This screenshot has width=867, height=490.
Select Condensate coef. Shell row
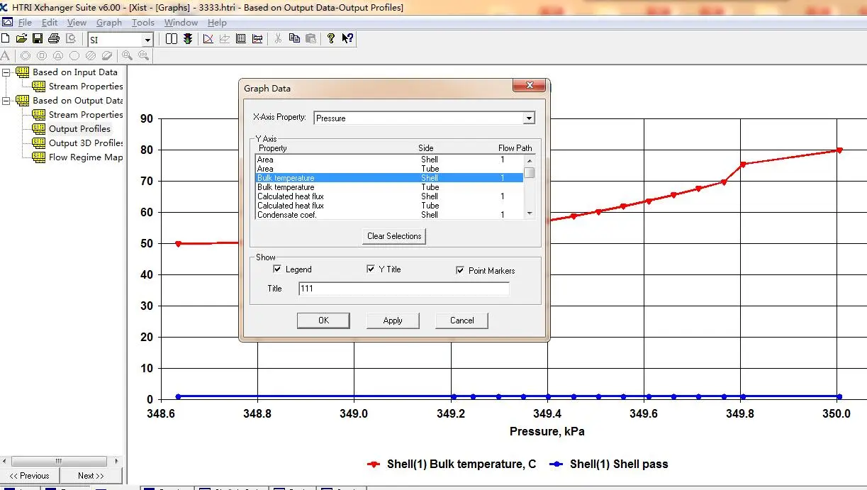pyautogui.click(x=389, y=215)
